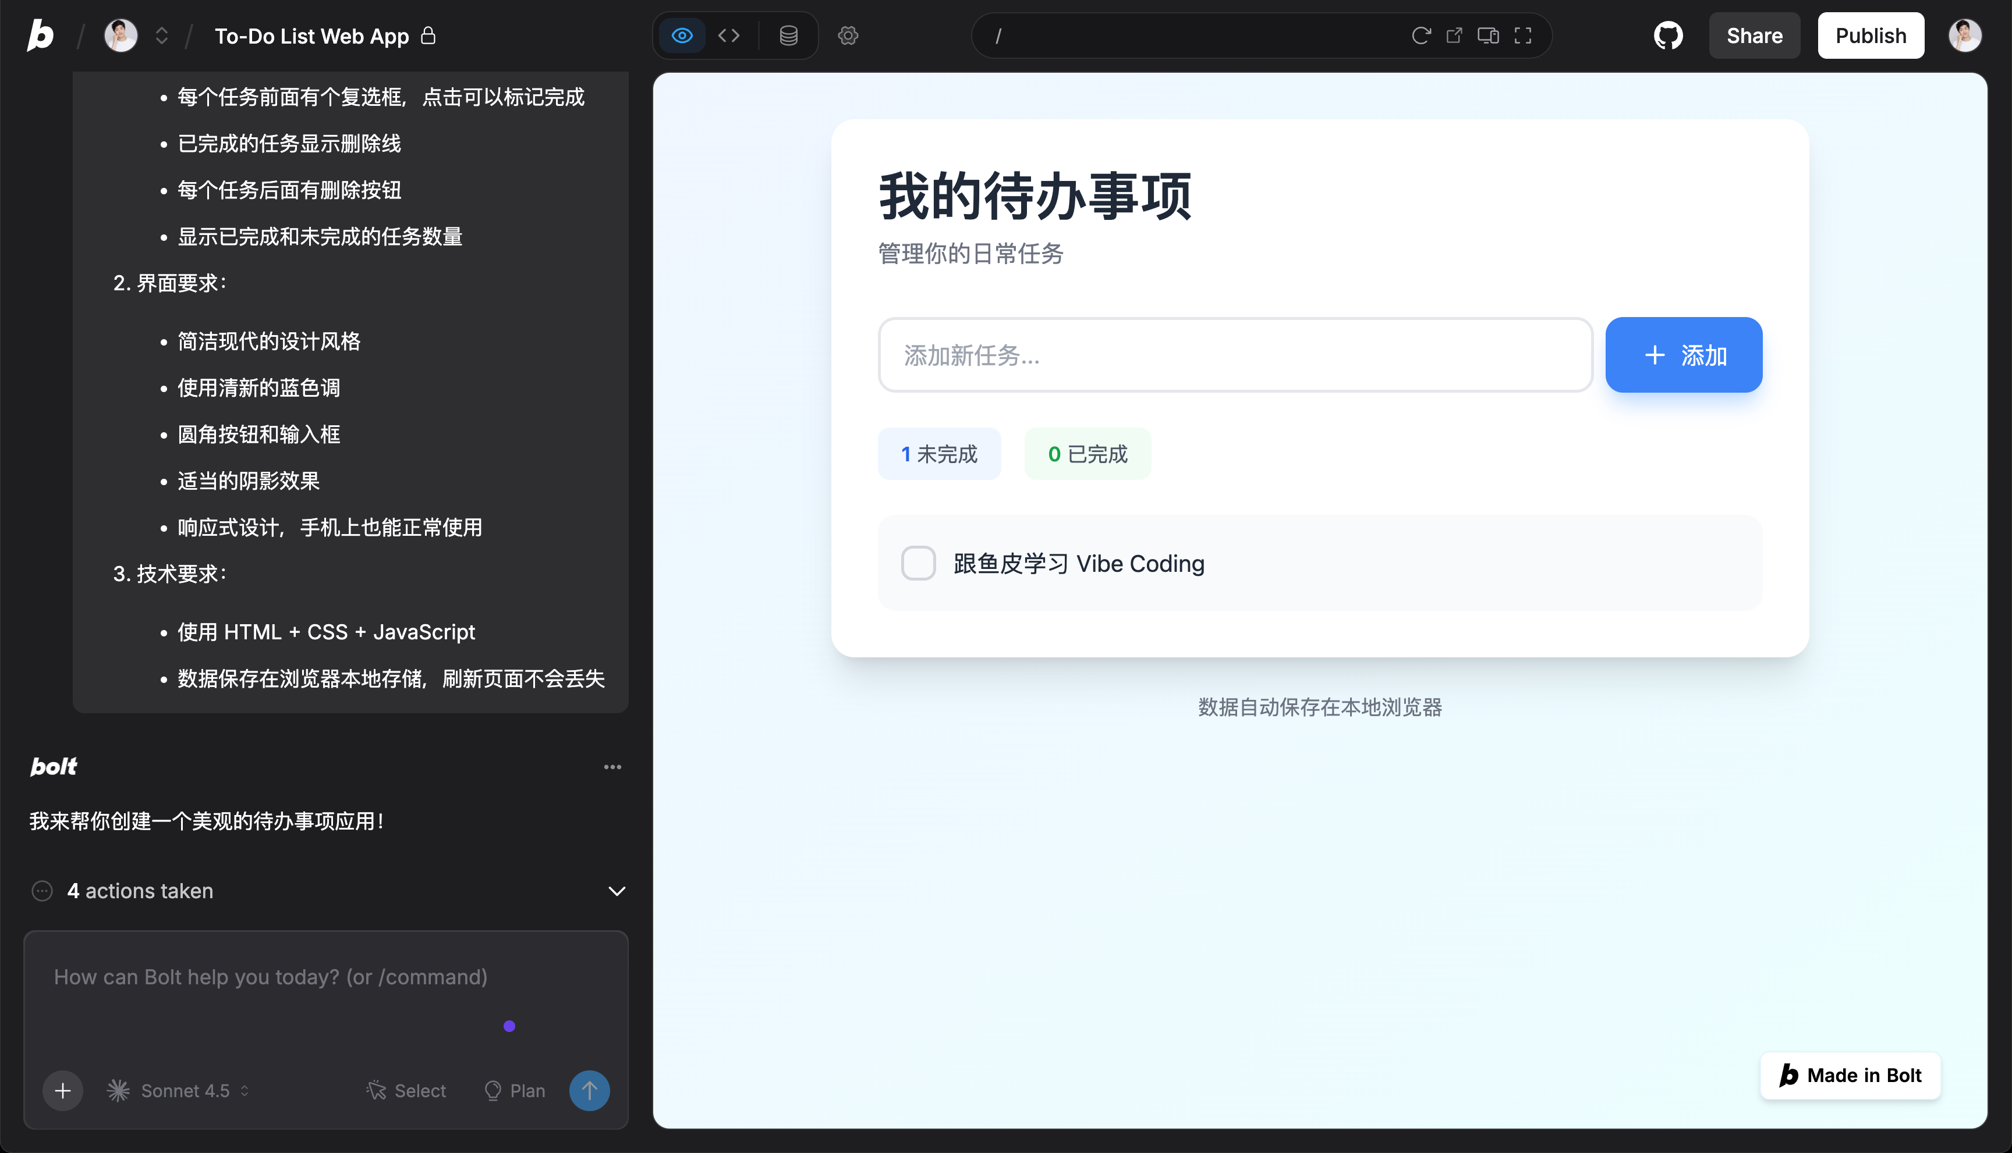The width and height of the screenshot is (2012, 1153).
Task: Open the Sonnet 4.5 model selector
Action: click(x=179, y=1090)
